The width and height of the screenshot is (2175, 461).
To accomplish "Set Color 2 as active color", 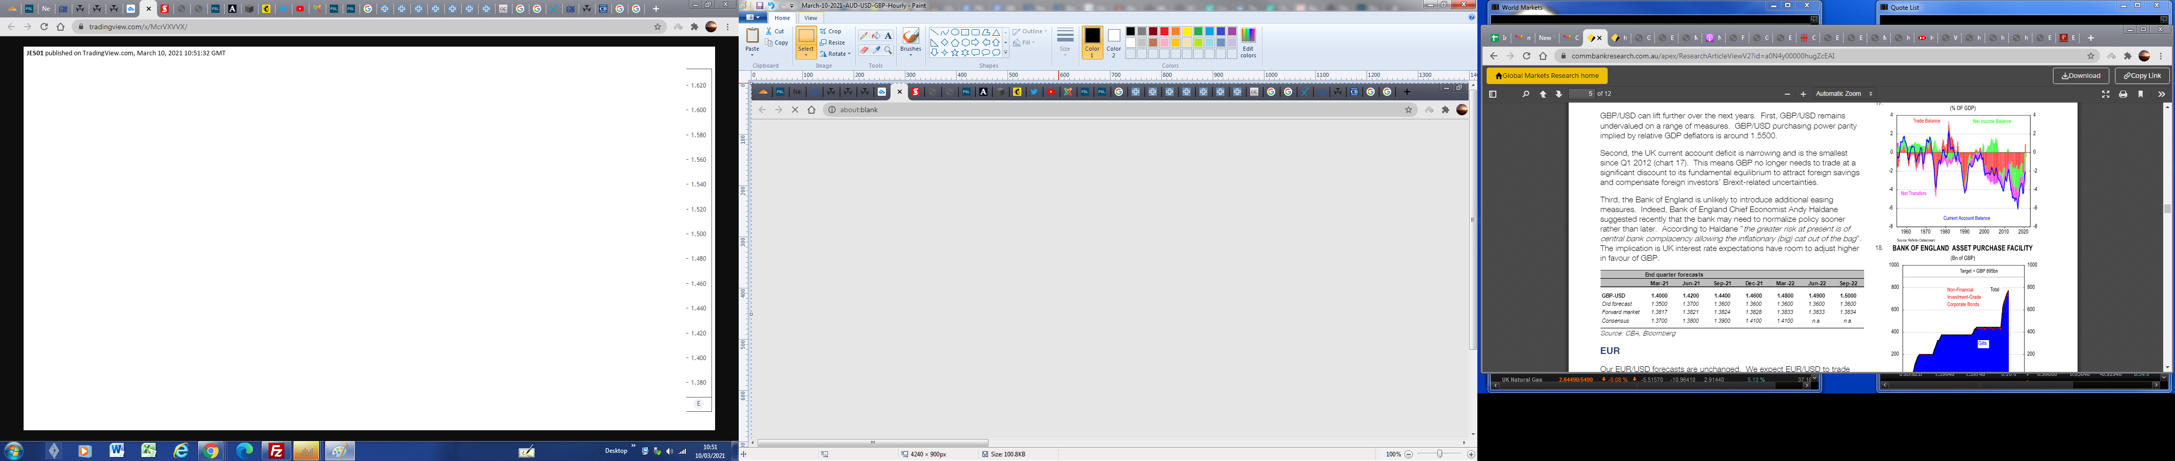I will [1114, 41].
